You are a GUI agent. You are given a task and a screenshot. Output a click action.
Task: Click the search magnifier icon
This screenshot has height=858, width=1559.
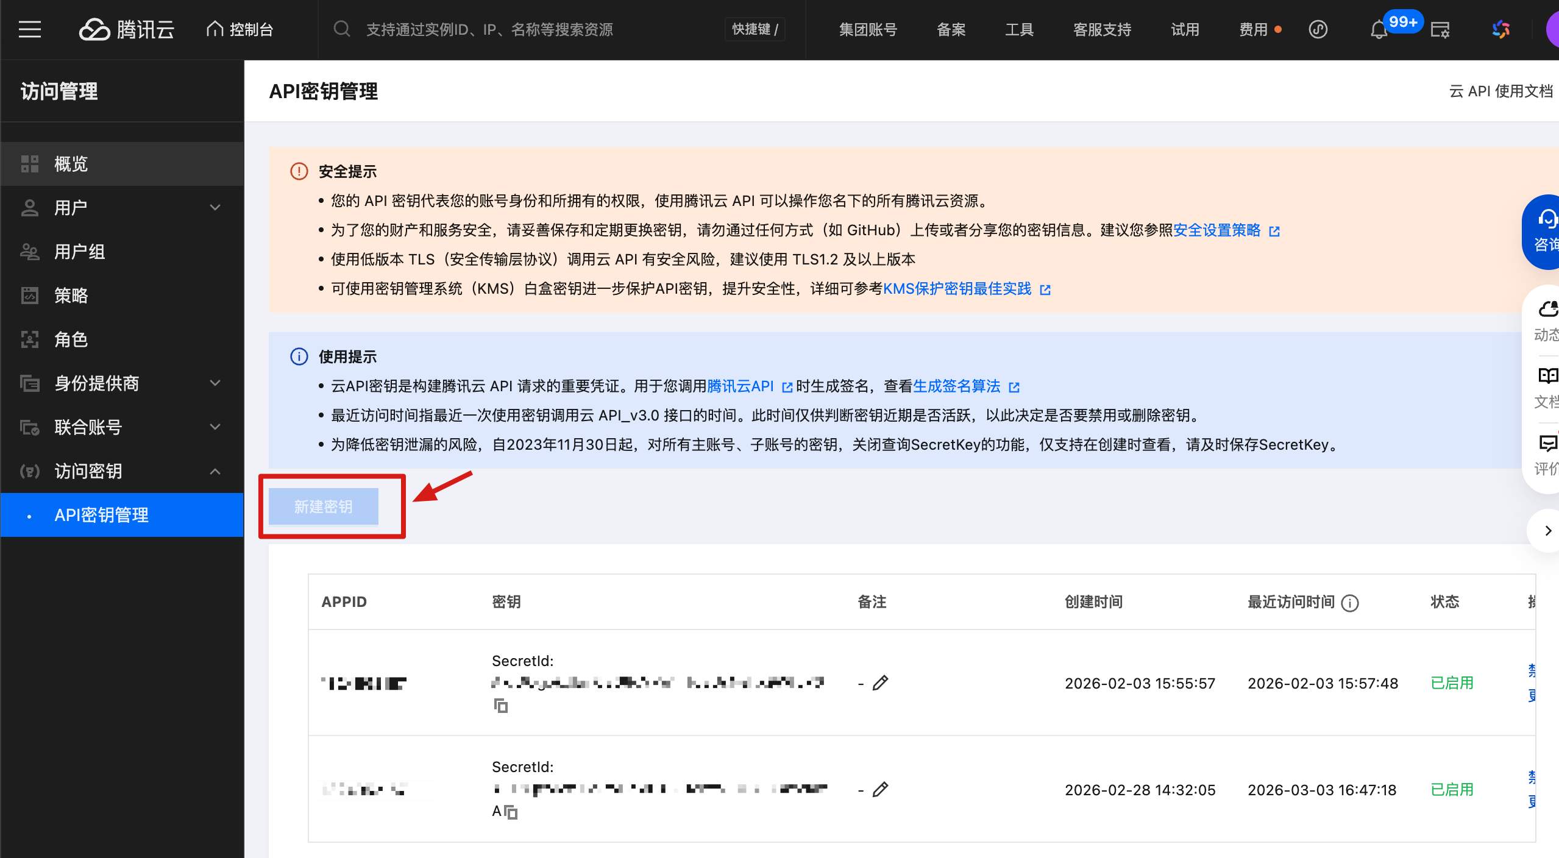(x=342, y=29)
